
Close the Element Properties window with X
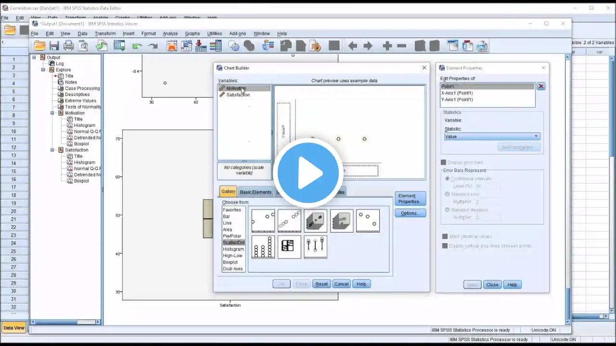tap(543, 68)
